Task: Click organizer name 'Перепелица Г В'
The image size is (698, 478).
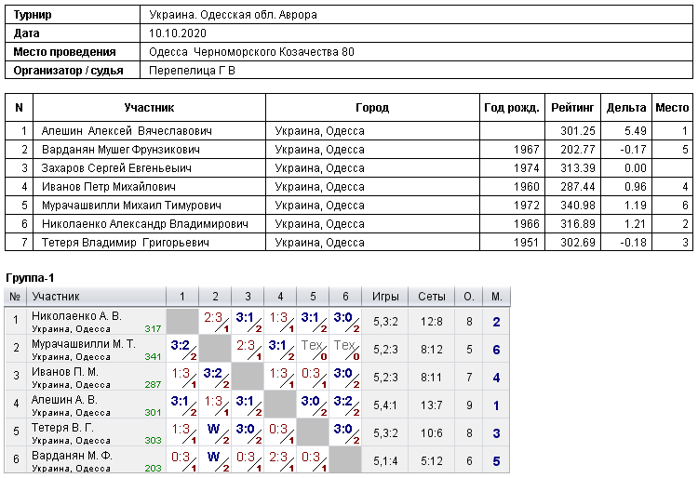Action: click(x=192, y=71)
